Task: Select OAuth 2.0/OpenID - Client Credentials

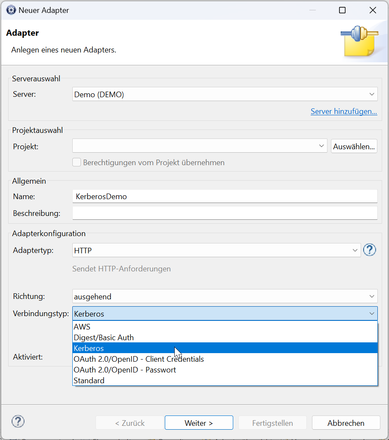Action: 225,359
